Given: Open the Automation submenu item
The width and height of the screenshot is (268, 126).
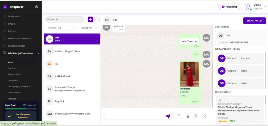Looking at the screenshot, I should click(x=14, y=75).
